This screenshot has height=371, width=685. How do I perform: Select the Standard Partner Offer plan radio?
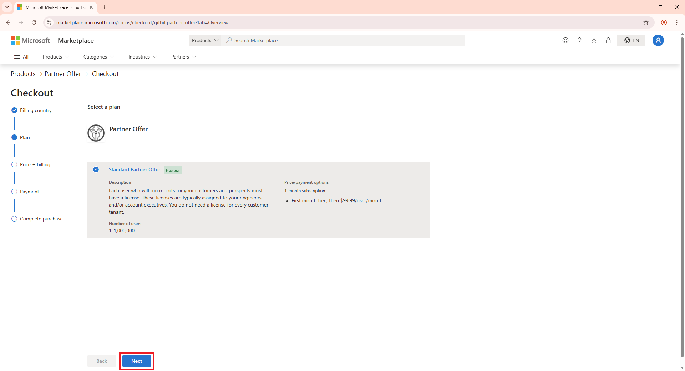tap(96, 169)
